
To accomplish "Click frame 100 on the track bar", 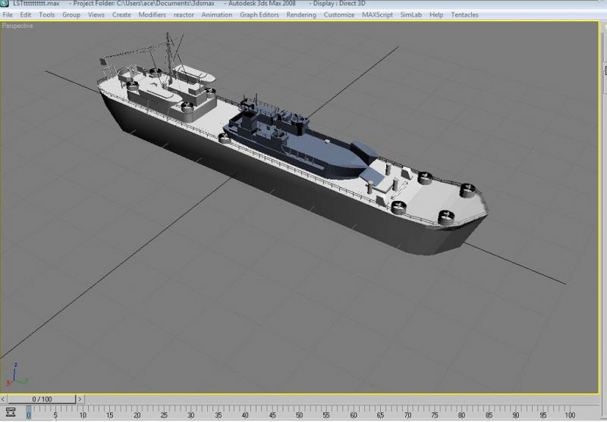I will [570, 414].
